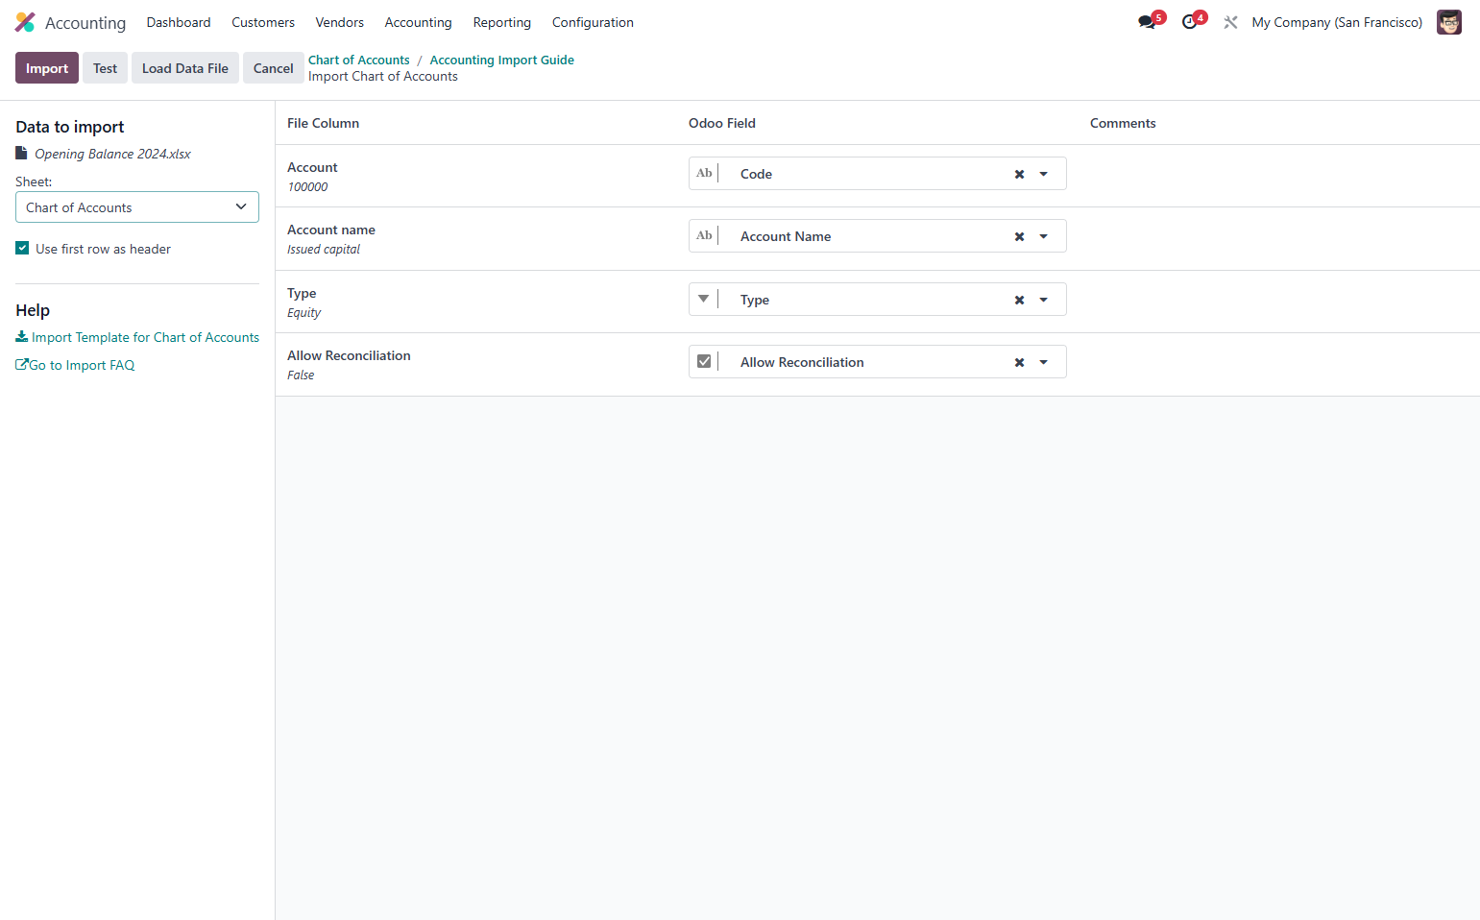Click the text-type icon in Account Name field
This screenshot has width=1480, height=920.
click(704, 236)
